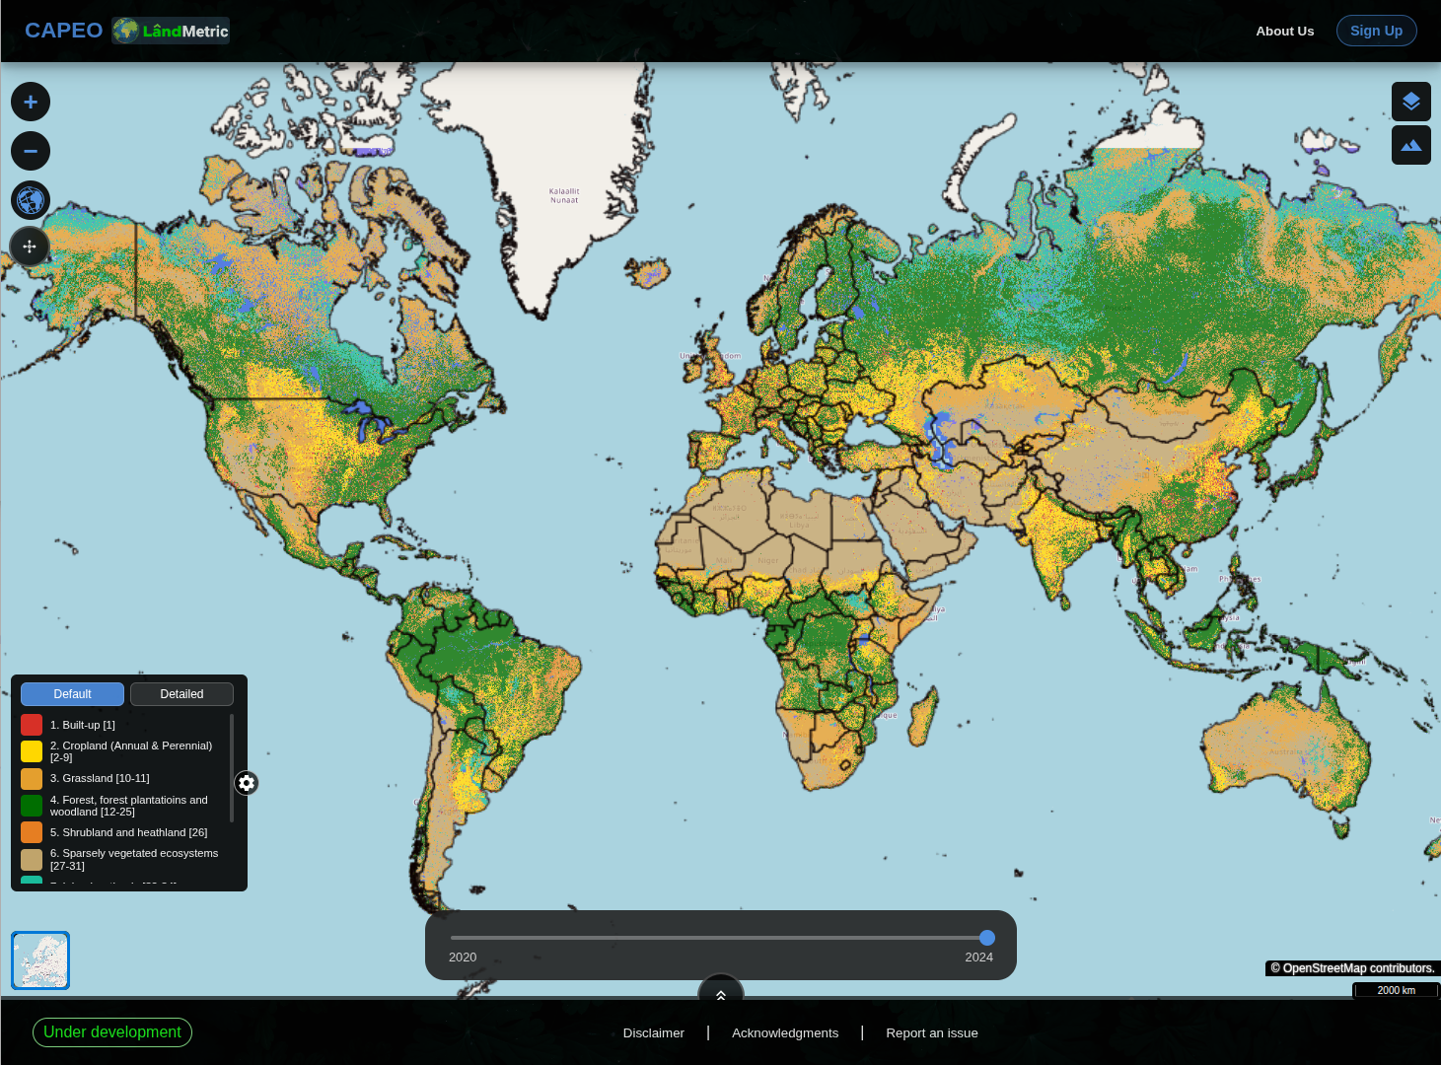1441x1065 pixels.
Task: Switch to the Default legend tab
Action: (73, 694)
